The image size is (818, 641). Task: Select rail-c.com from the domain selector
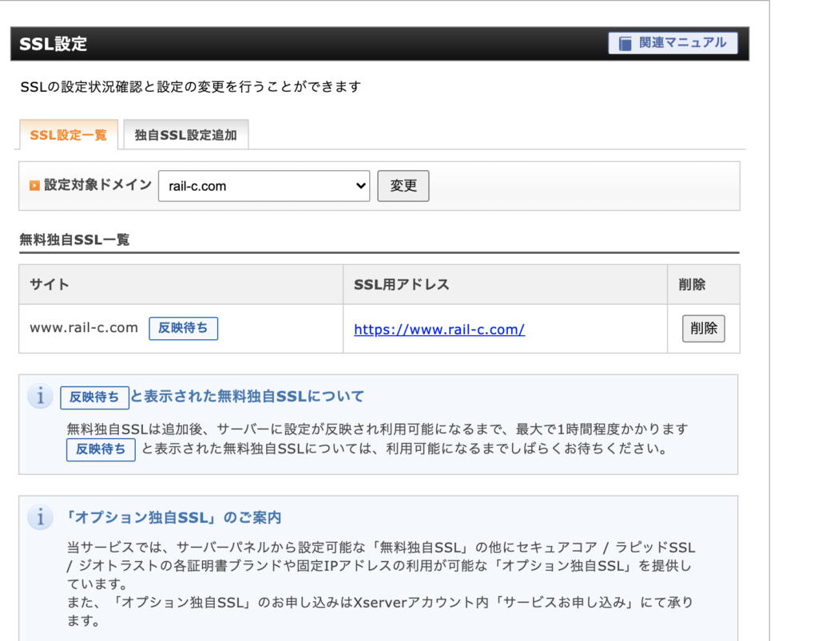(264, 185)
